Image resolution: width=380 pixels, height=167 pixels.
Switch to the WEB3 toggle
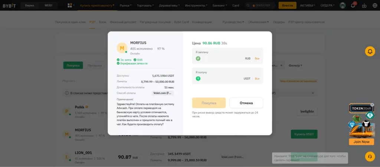tap(49, 5)
